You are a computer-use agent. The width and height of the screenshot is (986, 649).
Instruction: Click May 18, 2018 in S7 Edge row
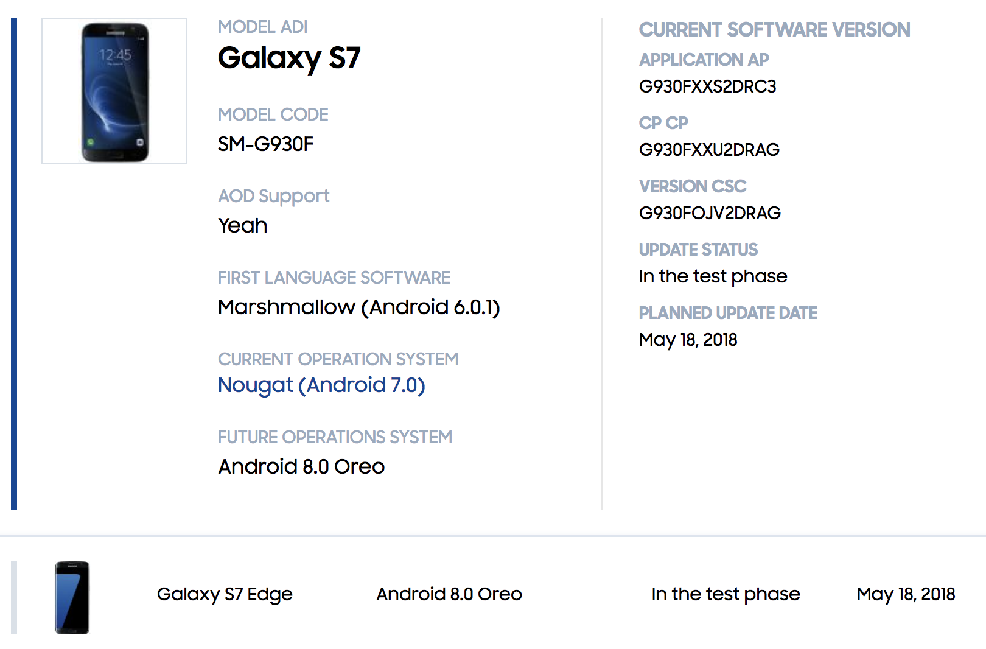pyautogui.click(x=905, y=594)
